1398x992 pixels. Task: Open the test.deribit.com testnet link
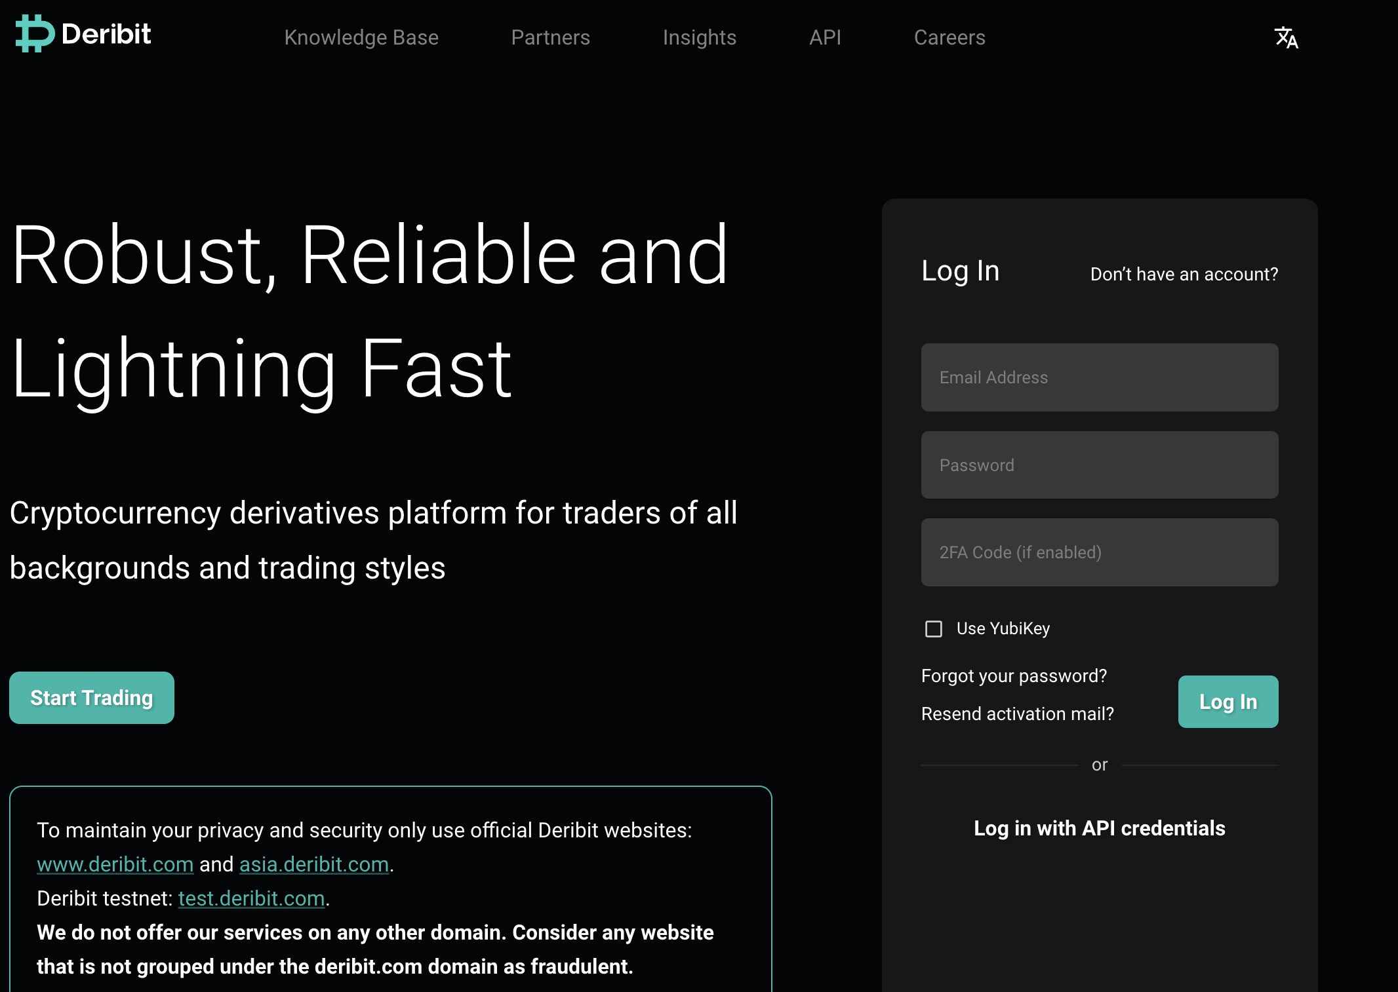[252, 898]
